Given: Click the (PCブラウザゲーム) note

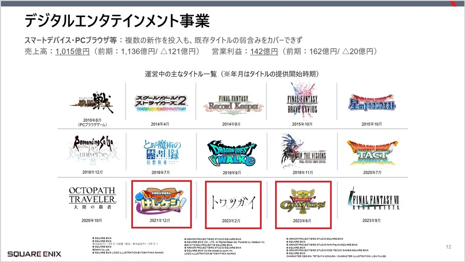Looking at the screenshot, I should tap(92, 125).
